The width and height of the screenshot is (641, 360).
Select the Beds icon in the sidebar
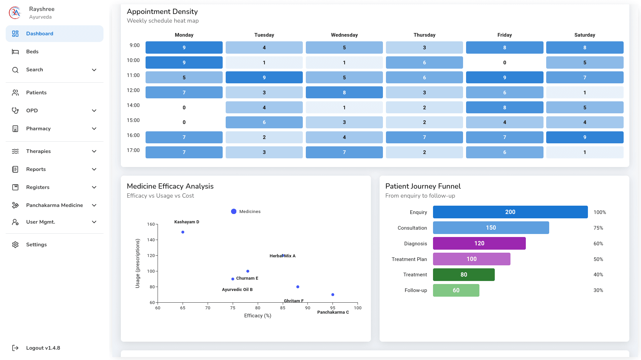tap(15, 51)
